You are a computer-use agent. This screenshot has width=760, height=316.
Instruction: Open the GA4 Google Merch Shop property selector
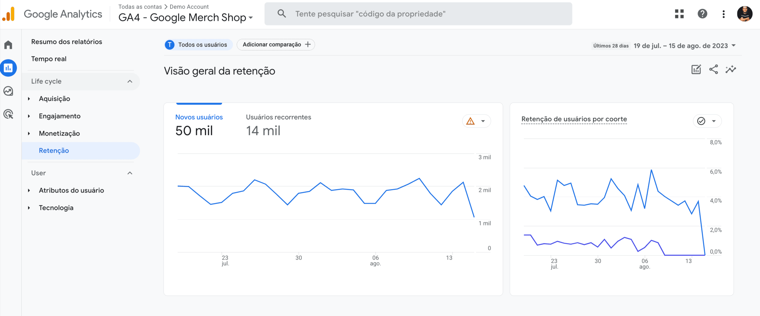click(x=186, y=17)
